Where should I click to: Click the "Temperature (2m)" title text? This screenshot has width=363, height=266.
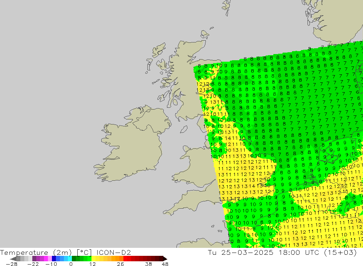(36, 253)
